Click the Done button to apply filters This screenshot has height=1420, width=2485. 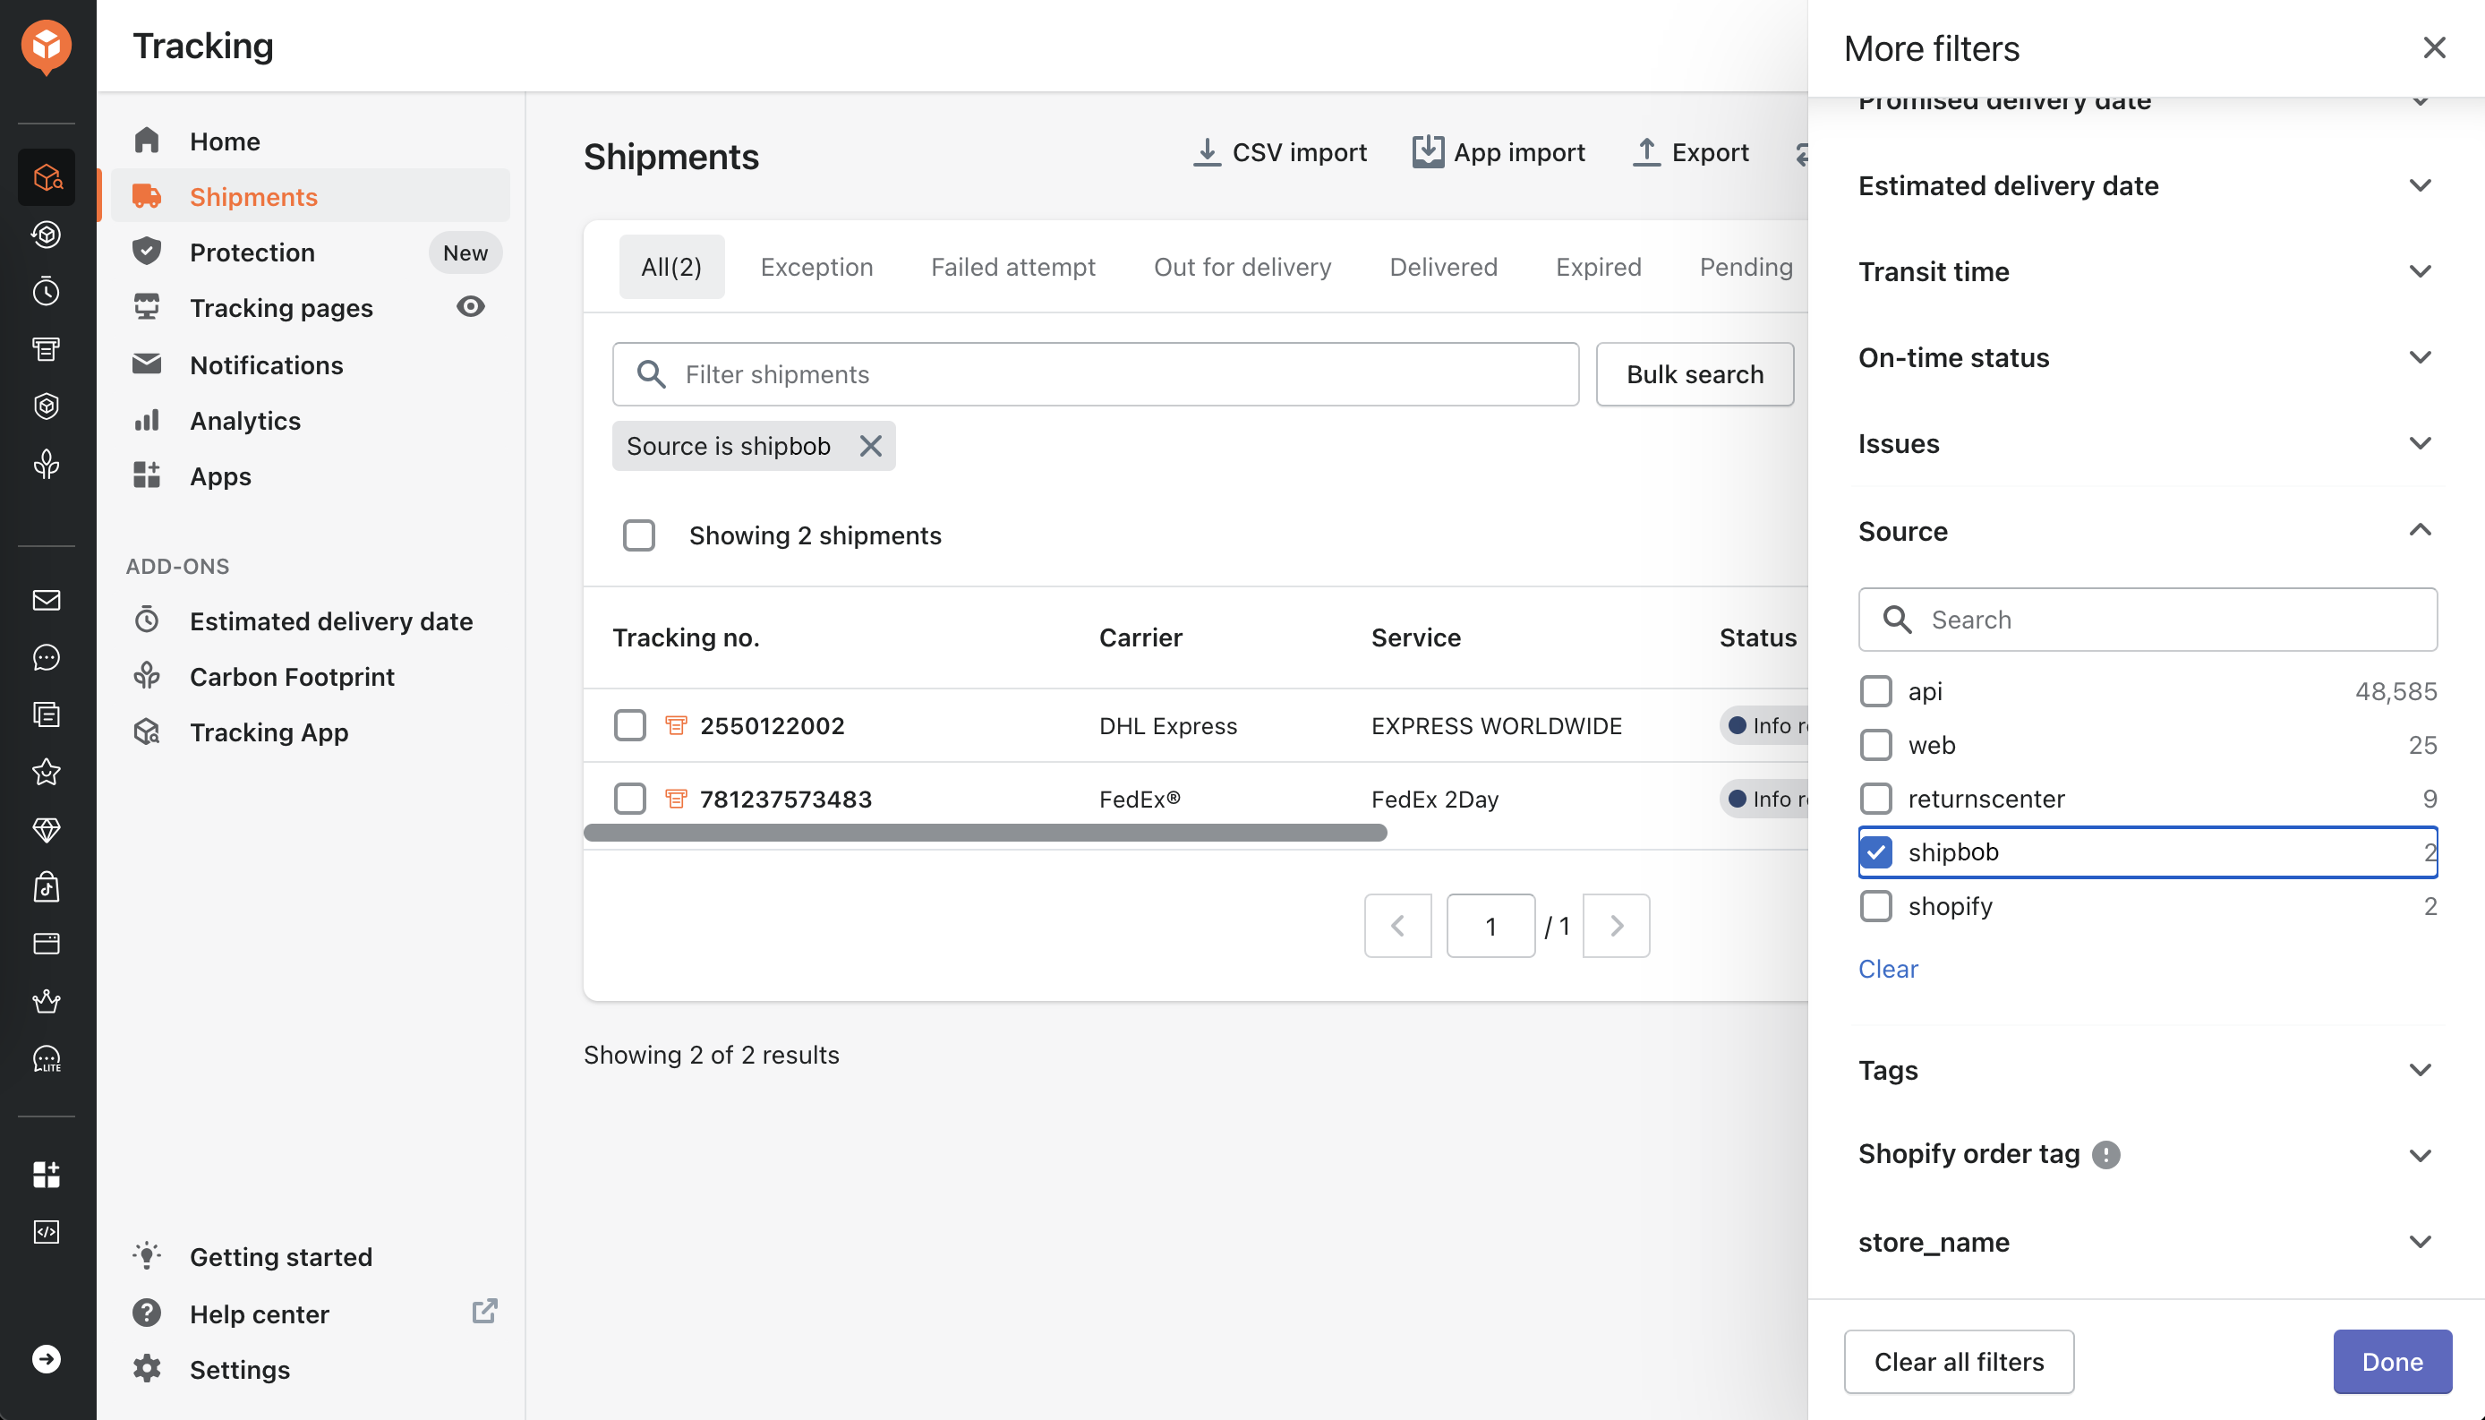pos(2393,1362)
